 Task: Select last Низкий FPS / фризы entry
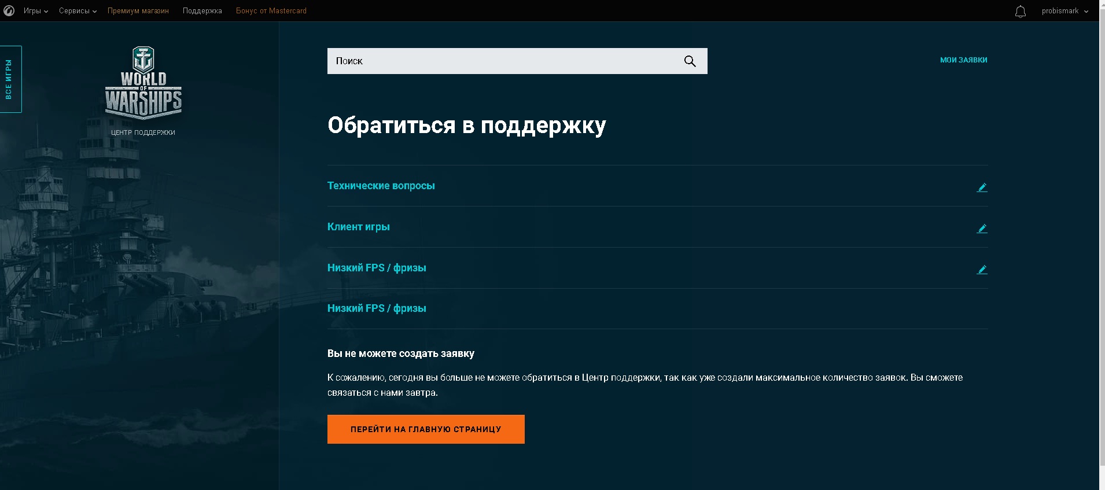(377, 308)
